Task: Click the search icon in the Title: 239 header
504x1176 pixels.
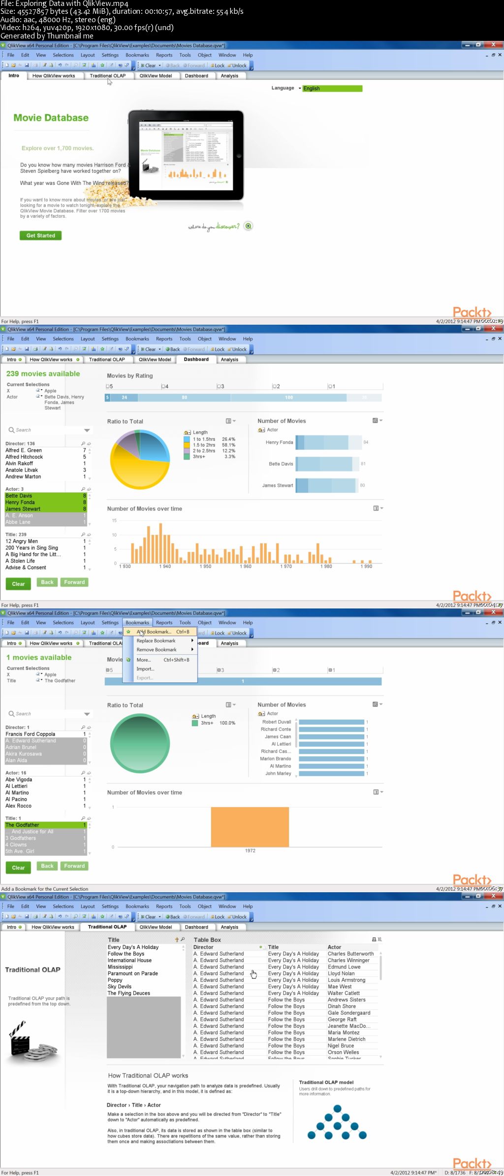Action: coord(83,535)
